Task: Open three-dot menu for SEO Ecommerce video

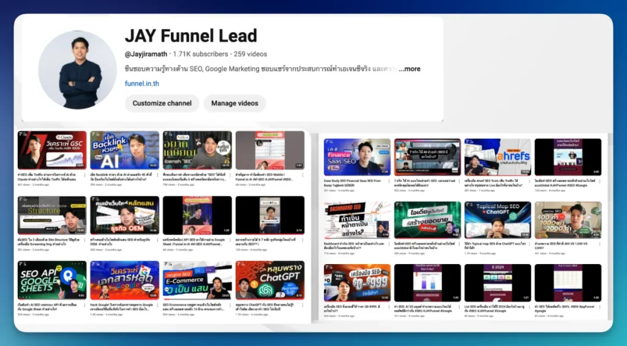Action: (x=230, y=305)
